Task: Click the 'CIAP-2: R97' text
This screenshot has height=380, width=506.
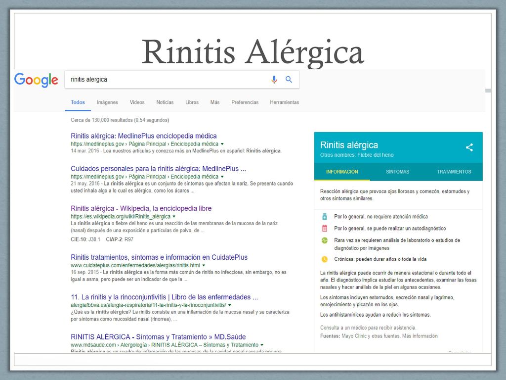Action: 120,239
